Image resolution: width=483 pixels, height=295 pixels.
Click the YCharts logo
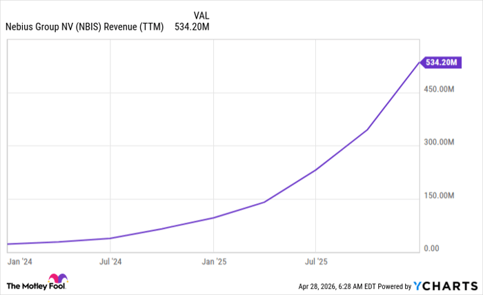pyautogui.click(x=446, y=286)
